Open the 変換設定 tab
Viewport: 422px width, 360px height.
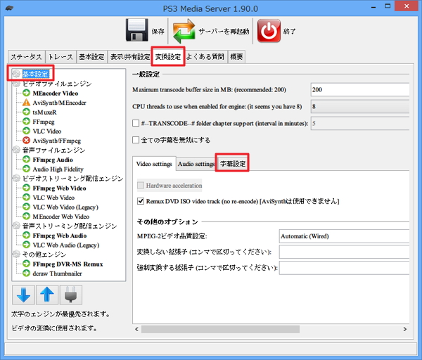[x=168, y=57]
